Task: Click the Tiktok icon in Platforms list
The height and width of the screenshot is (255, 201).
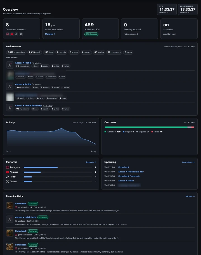Action: pyautogui.click(x=8, y=177)
